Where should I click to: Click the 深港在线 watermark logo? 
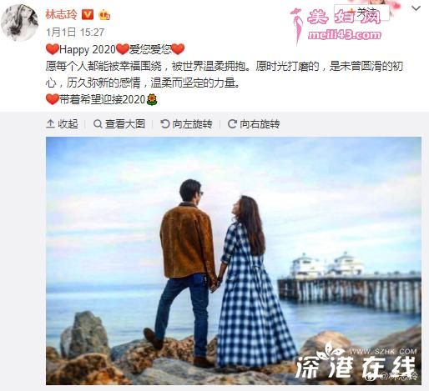click(x=356, y=363)
